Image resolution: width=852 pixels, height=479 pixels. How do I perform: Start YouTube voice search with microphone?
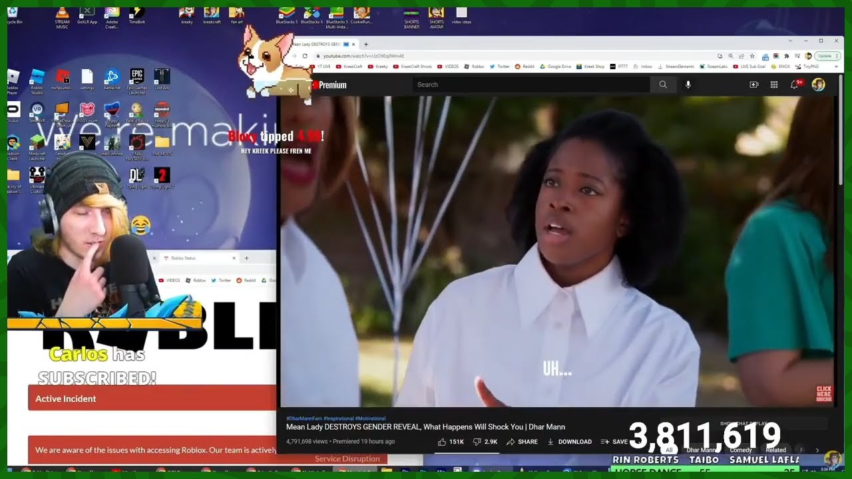688,84
